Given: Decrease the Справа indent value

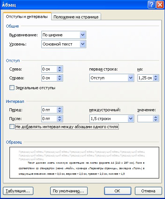Looking at the screenshot, I should (60, 79).
